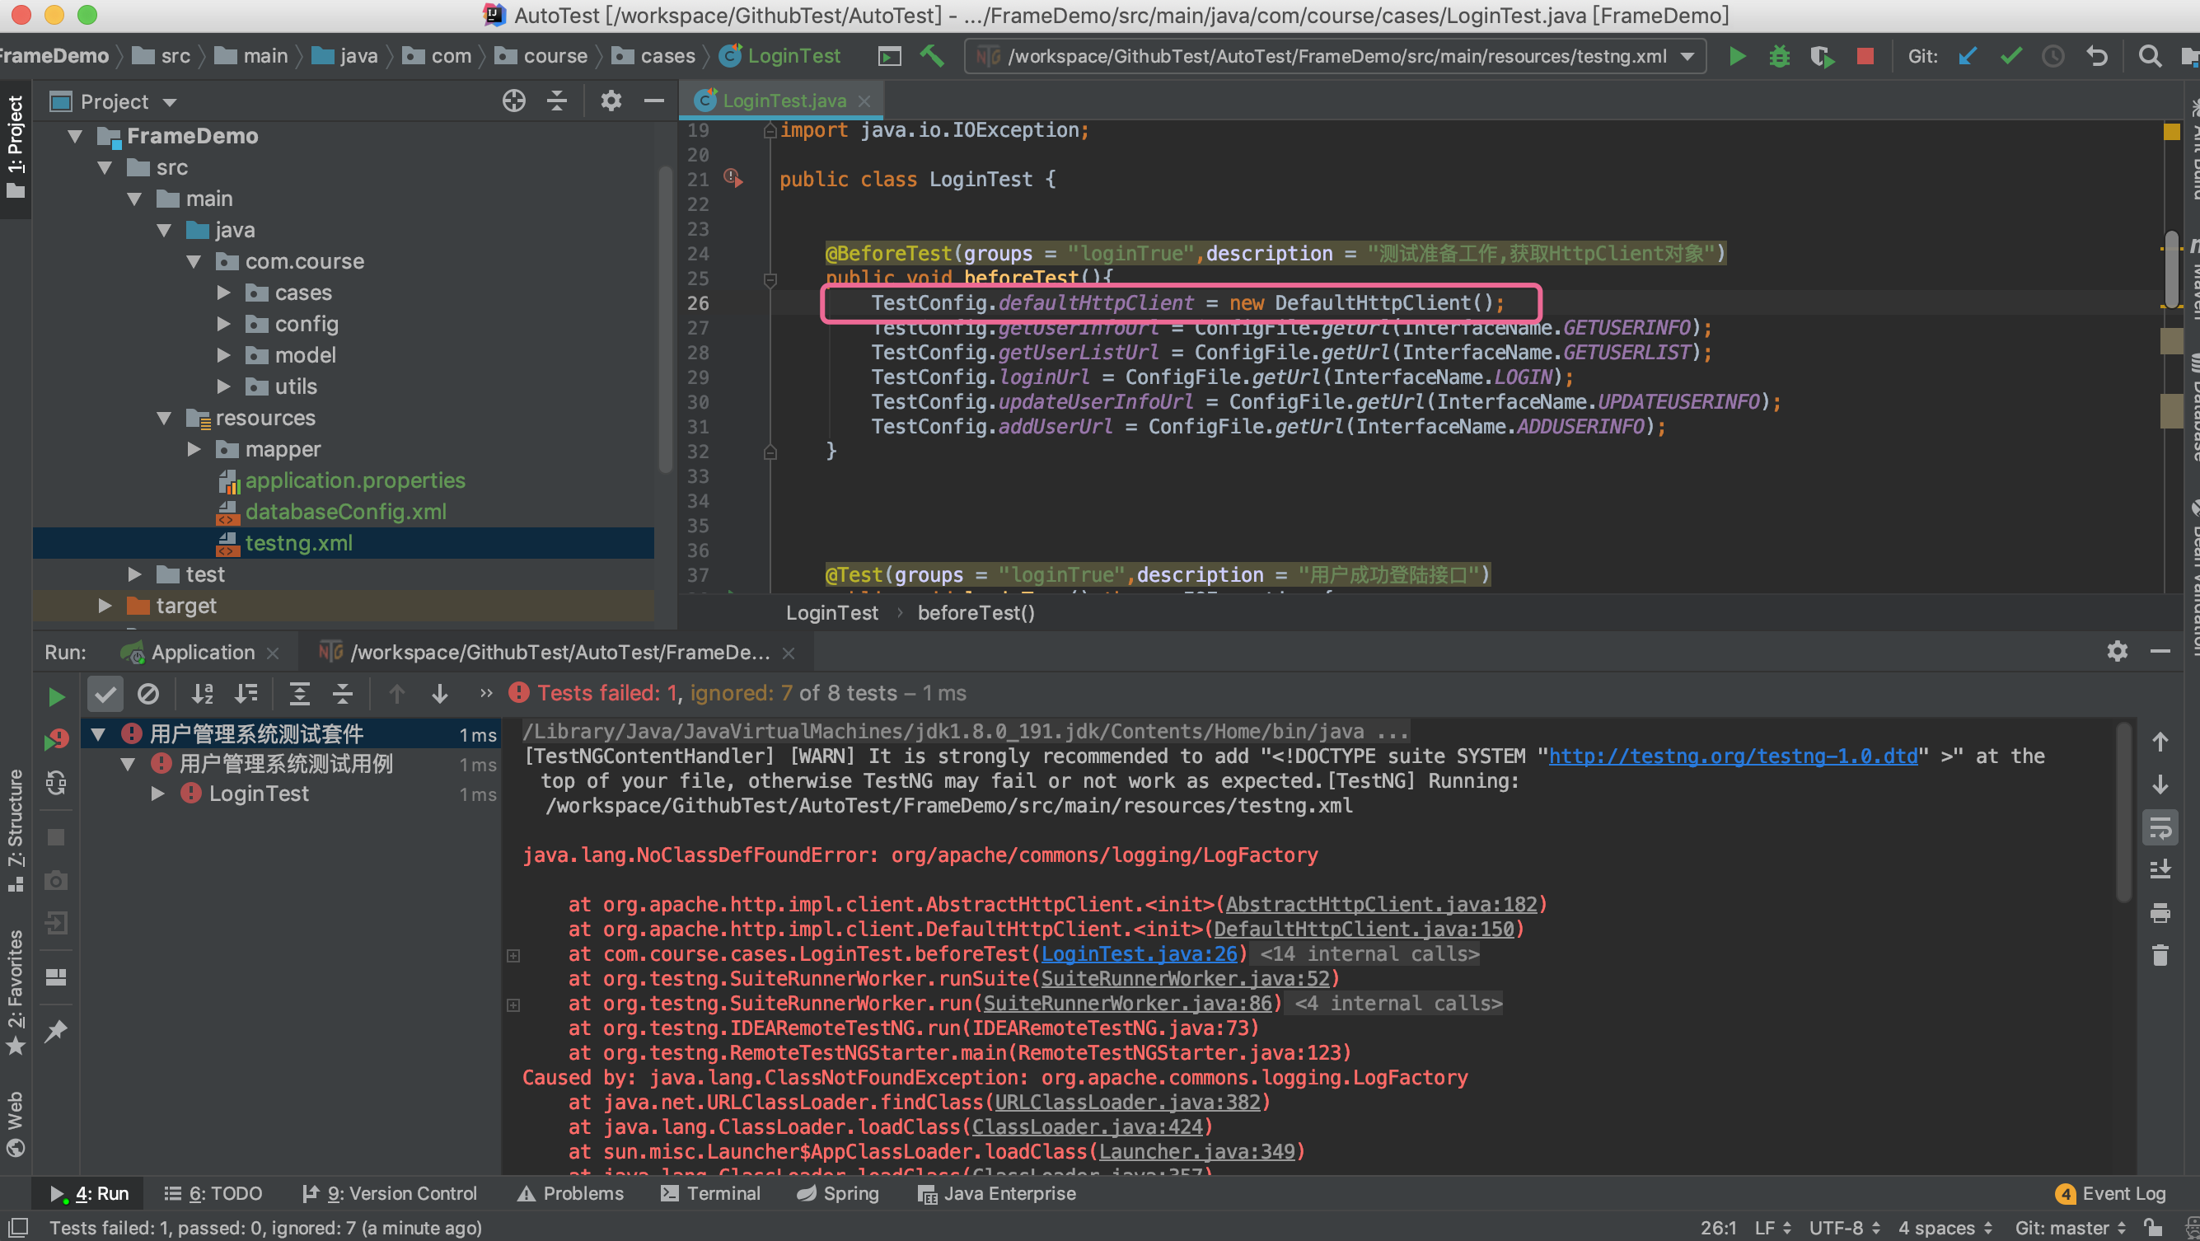Toggle soft-wrap in console output
This screenshot has width=2200, height=1241.
point(2160,827)
